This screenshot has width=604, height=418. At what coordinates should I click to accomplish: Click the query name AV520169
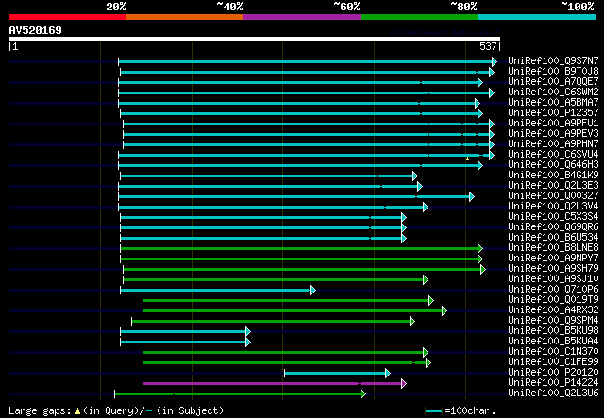(36, 30)
